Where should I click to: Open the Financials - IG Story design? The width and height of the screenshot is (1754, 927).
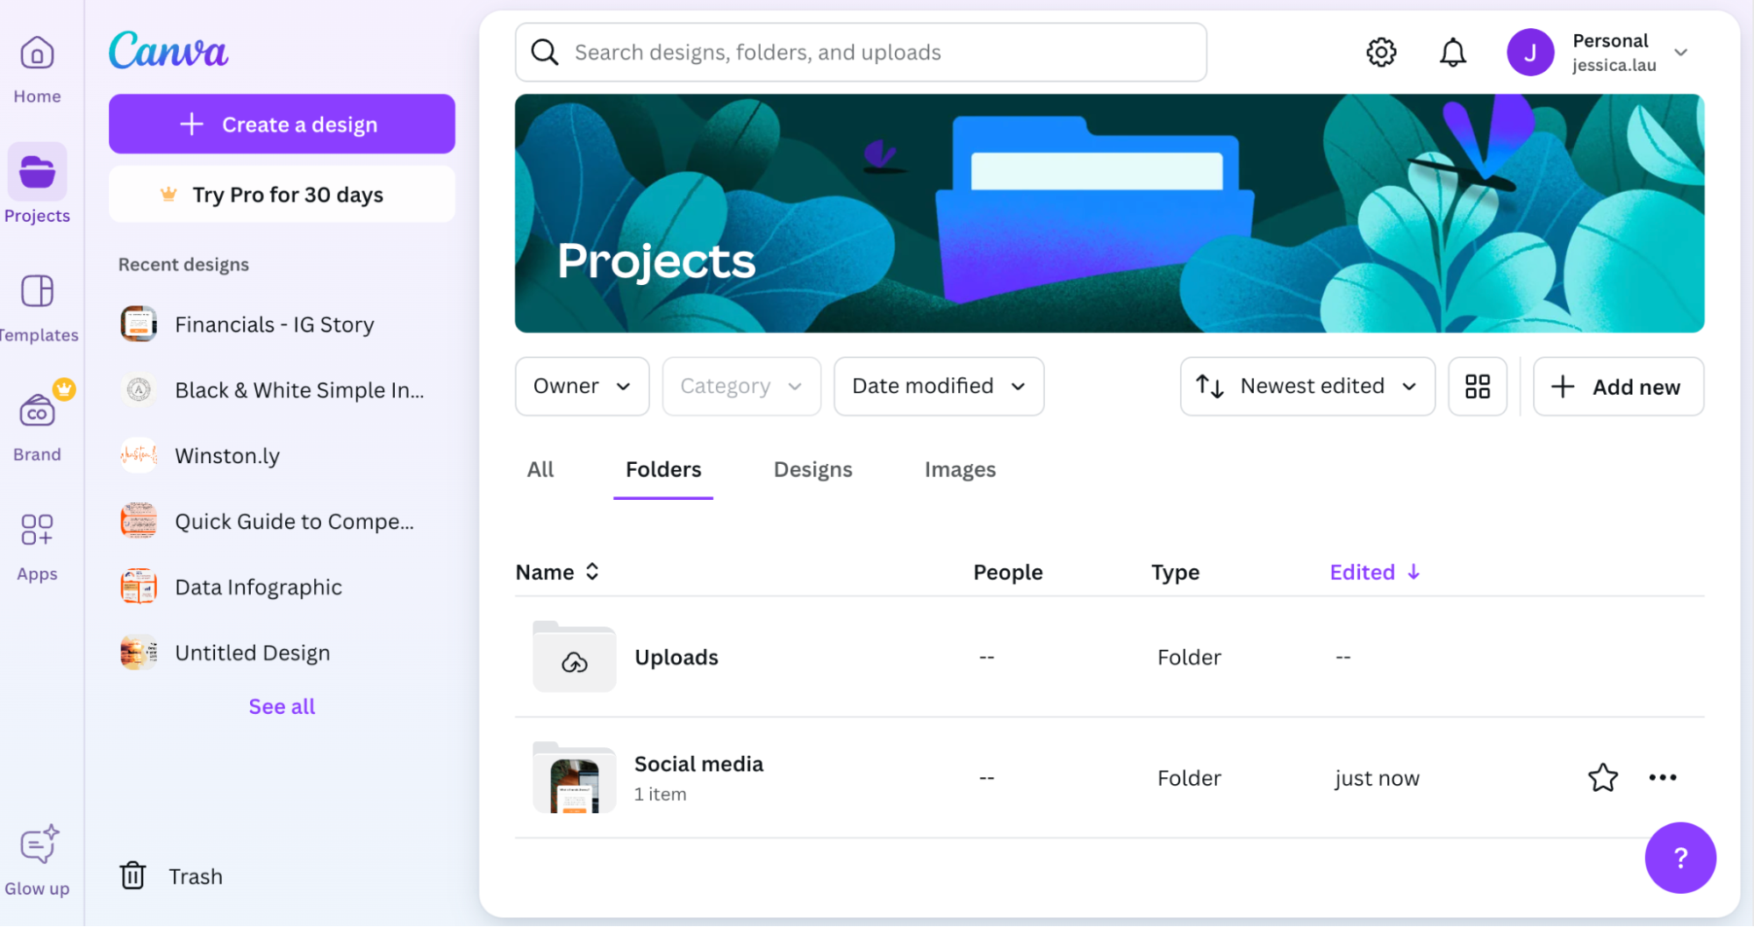274,325
